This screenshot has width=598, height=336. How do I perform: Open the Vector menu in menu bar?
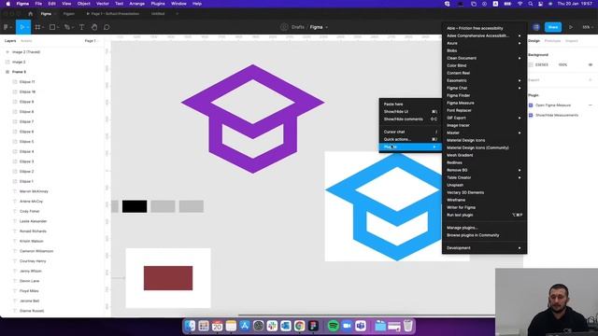pos(102,4)
